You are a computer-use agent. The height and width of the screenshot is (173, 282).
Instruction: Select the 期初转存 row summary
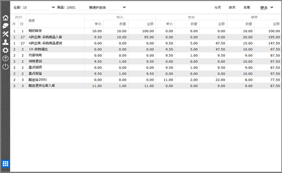[x=35, y=31]
